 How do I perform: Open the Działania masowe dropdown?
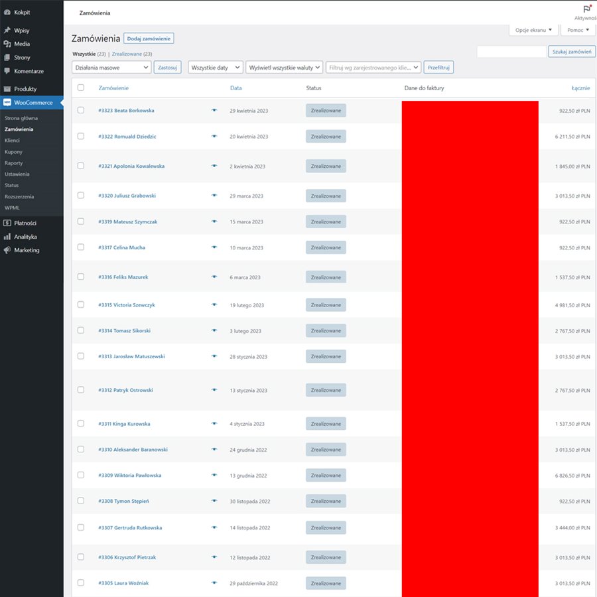pyautogui.click(x=111, y=68)
